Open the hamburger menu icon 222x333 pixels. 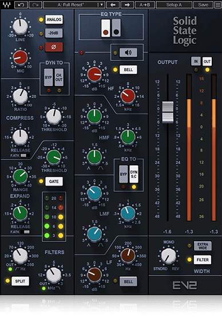pos(218,5)
